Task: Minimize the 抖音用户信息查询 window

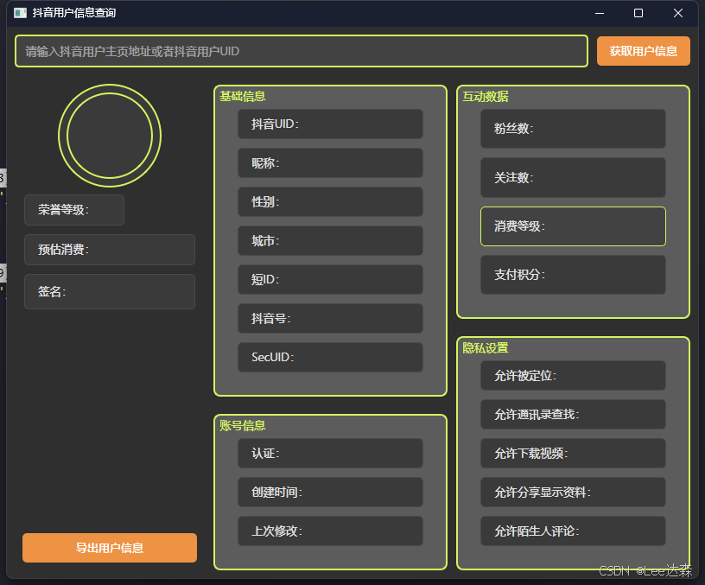Action: 600,13
